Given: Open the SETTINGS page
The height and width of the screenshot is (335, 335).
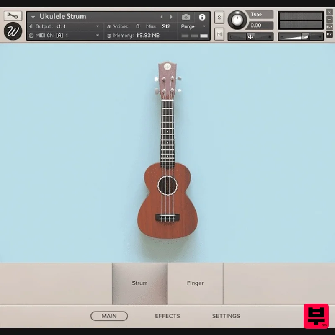Looking at the screenshot, I should click(226, 316).
